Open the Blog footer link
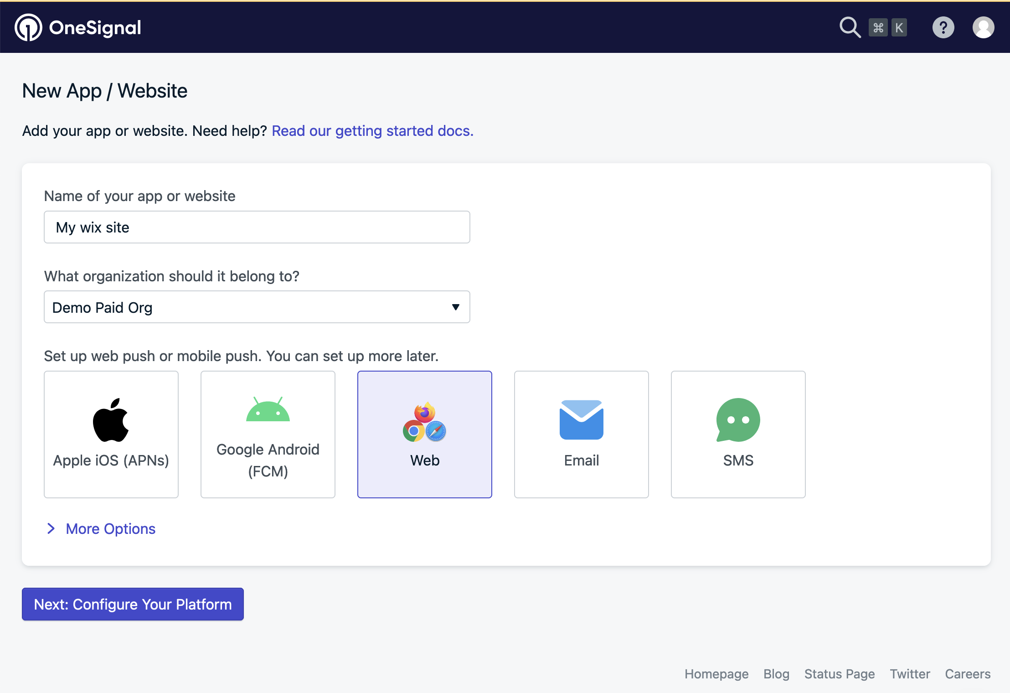 coord(776,674)
